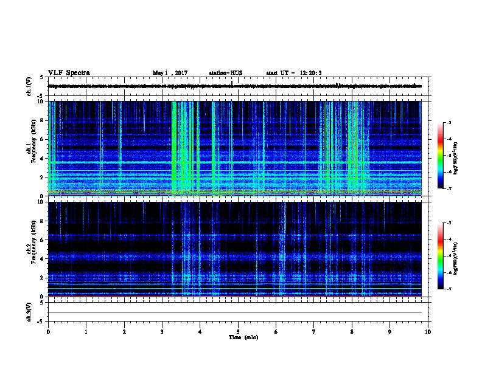Image resolution: width=482 pixels, height=372 pixels.
Task: Click the "VLF Spectra" plot title
Action: [x=69, y=73]
